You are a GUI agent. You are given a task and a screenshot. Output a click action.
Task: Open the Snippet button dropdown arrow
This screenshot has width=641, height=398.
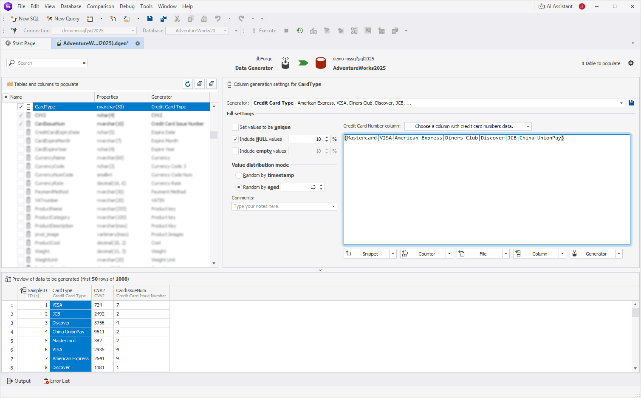[393, 254]
